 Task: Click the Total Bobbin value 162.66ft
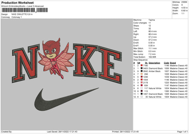(152, 57)
